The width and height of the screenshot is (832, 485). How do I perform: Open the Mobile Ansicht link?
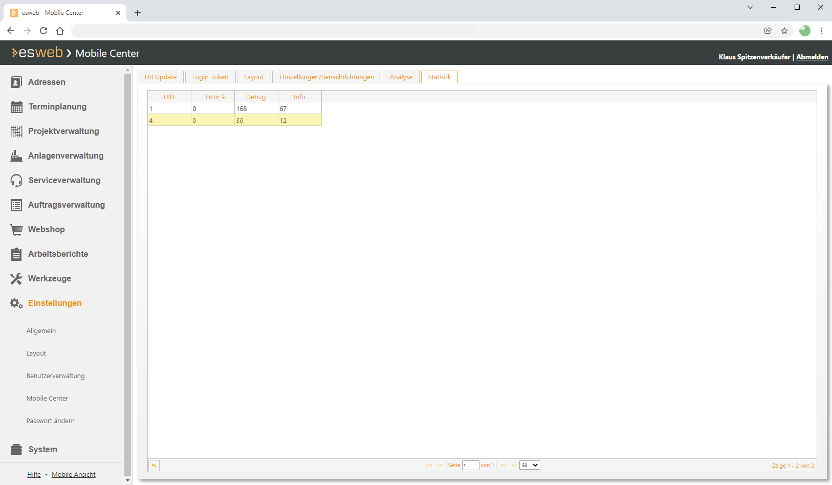pyautogui.click(x=74, y=475)
